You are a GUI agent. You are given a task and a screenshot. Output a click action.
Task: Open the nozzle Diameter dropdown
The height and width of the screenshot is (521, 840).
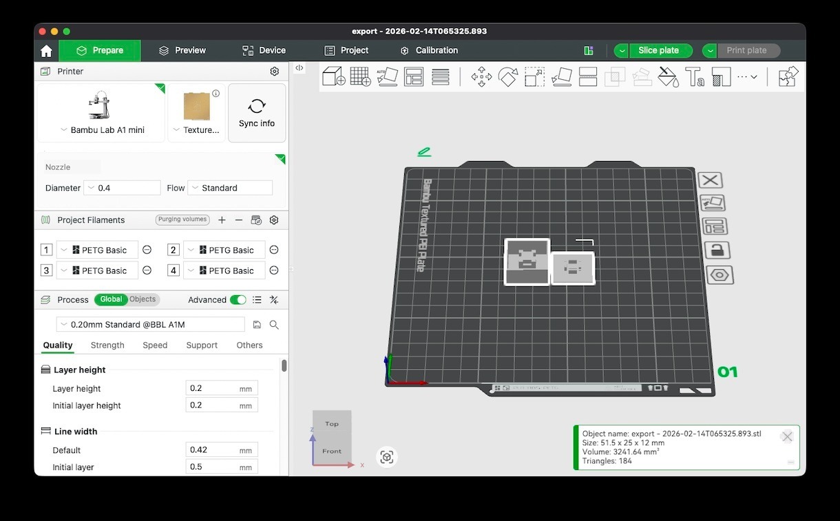coord(122,188)
